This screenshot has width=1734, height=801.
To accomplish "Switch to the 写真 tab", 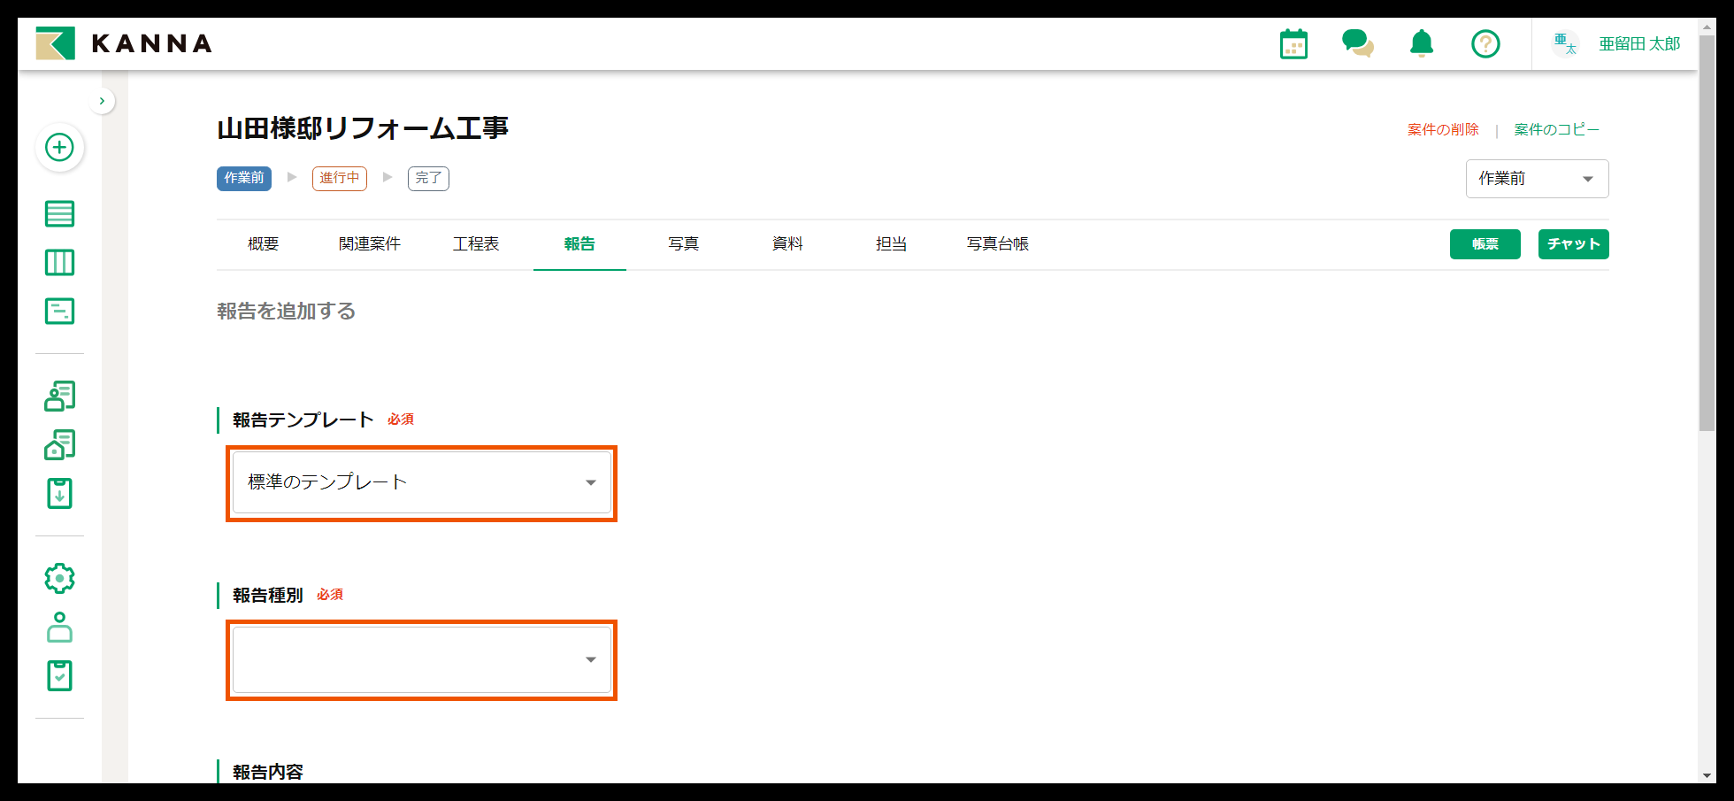I will (683, 244).
